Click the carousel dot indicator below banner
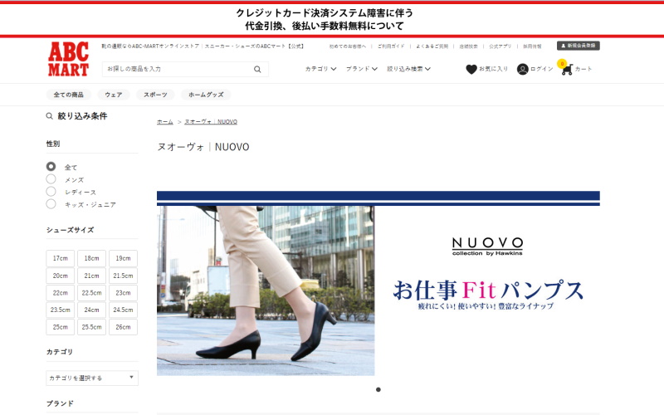This screenshot has width=664, height=415. (x=378, y=389)
